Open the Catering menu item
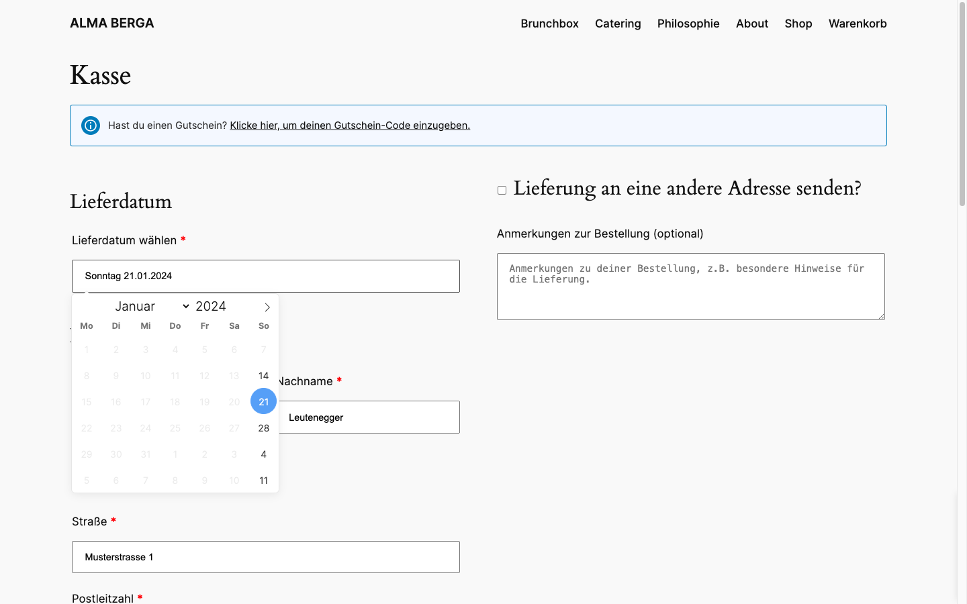The image size is (967, 604). [618, 23]
